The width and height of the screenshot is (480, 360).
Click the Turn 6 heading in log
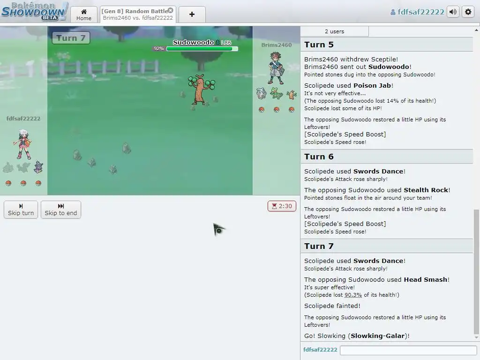tap(319, 157)
